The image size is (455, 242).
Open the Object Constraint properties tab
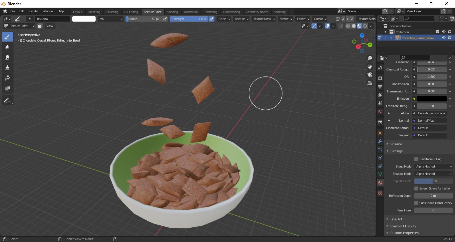[380, 166]
